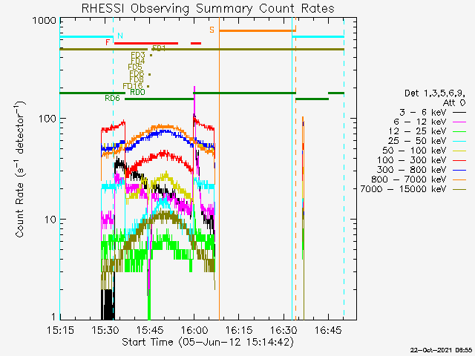Click the orange 800 - 7000 keV legend line

pyautogui.click(x=459, y=179)
